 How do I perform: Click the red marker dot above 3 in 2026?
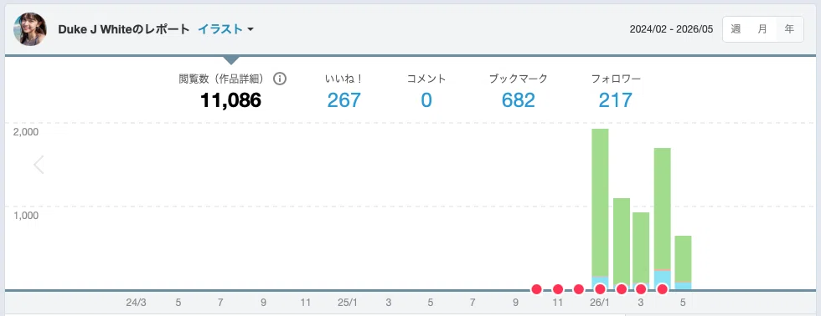(x=641, y=289)
